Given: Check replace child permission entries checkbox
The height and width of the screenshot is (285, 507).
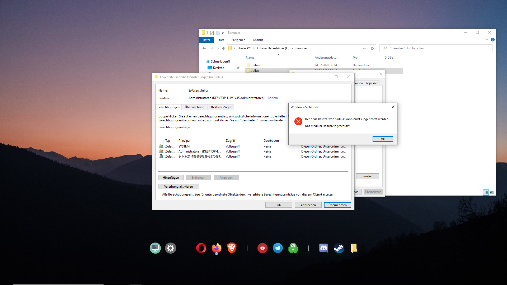Looking at the screenshot, I should 160,195.
